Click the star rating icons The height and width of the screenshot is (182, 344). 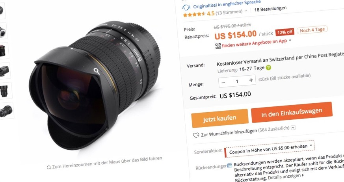click(x=194, y=15)
